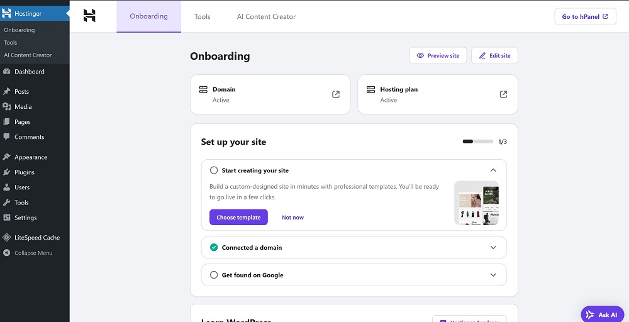Open Hosting plan external link icon

(x=503, y=94)
